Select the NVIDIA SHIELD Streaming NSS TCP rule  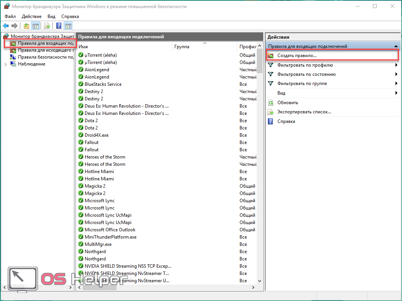[167, 266]
